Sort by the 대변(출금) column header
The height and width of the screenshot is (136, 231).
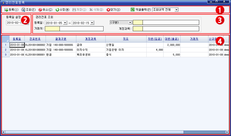point(172,39)
